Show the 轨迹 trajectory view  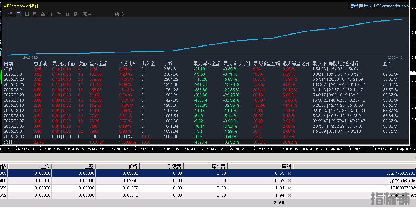[119, 14]
